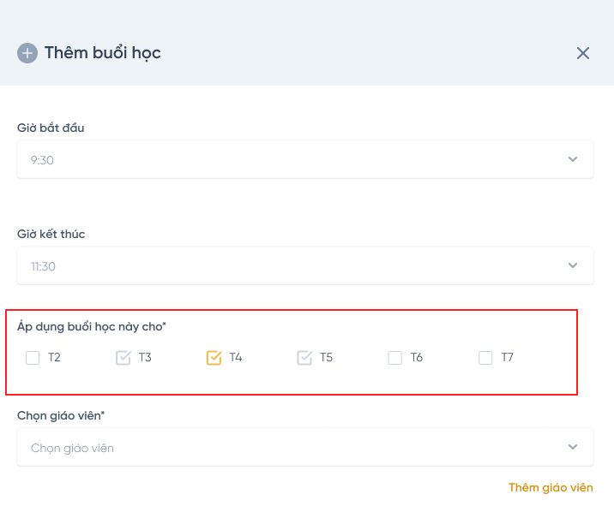This screenshot has height=512, width=614.
Task: Enable the T2 day checkbox
Action: 33,358
